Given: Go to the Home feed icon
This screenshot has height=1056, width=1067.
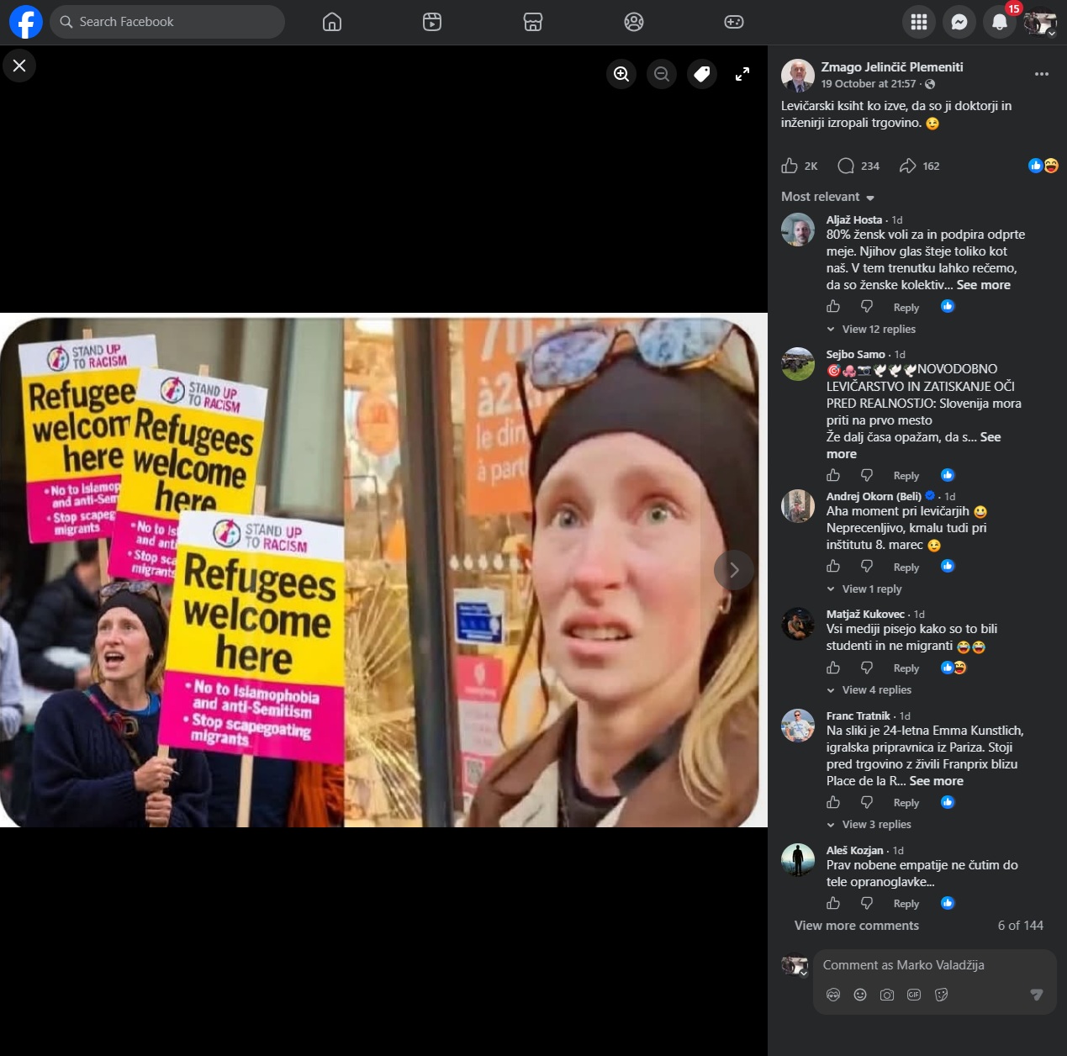Looking at the screenshot, I should 332,22.
